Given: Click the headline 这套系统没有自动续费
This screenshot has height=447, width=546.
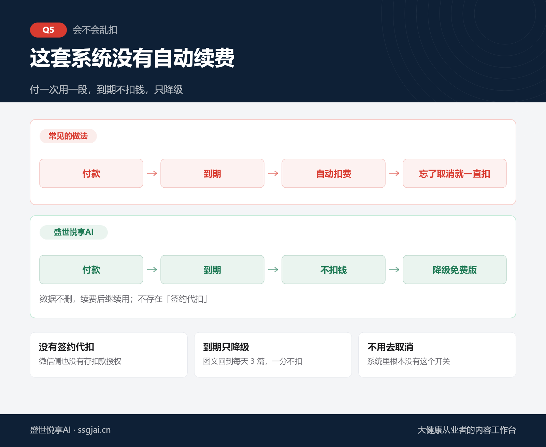Looking at the screenshot, I should tap(132, 58).
